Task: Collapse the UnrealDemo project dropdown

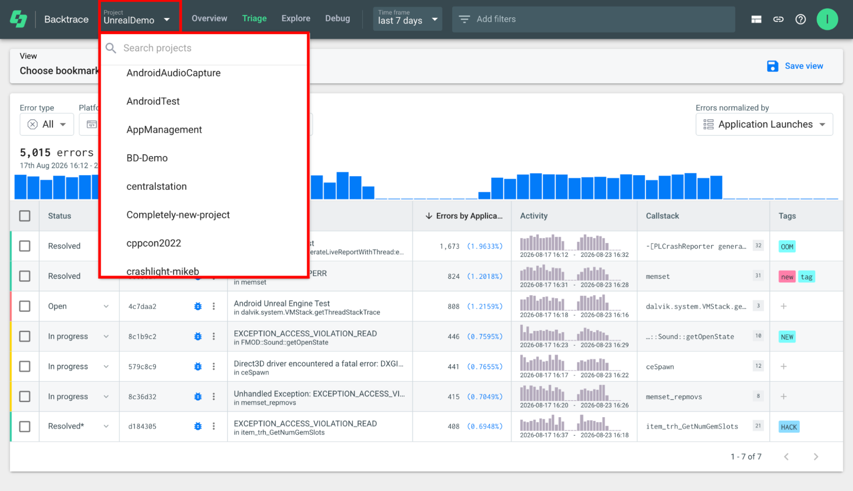Action: 140,17
